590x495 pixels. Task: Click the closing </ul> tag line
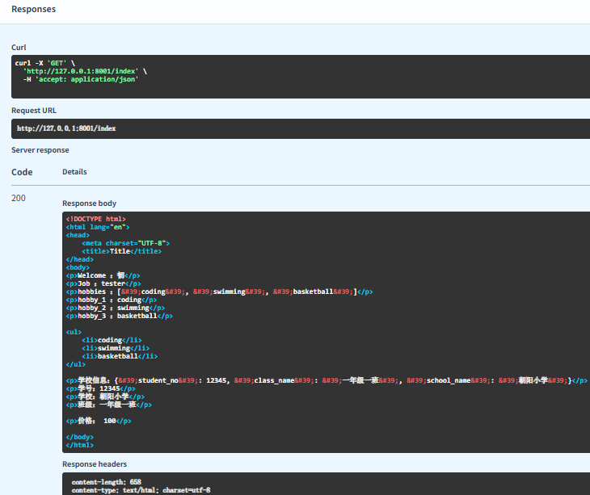76,364
